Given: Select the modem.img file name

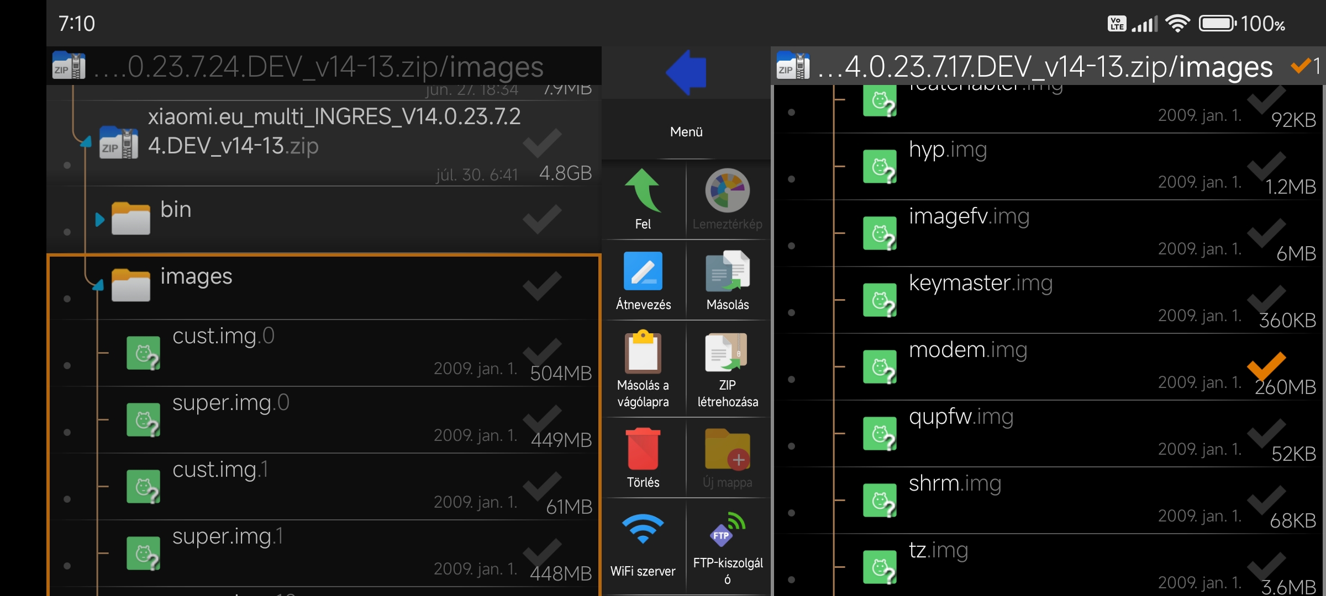Looking at the screenshot, I should (x=968, y=350).
